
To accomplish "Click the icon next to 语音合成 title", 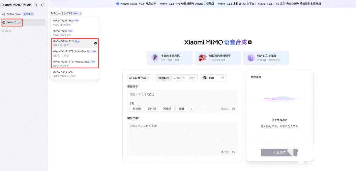I will point(250,42).
